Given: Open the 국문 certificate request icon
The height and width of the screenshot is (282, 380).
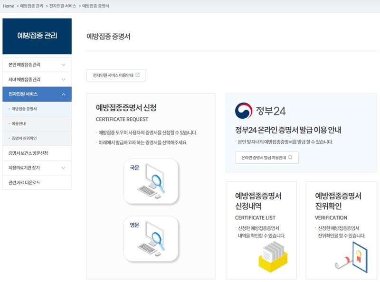Looking at the screenshot, I should pyautogui.click(x=151, y=181).
